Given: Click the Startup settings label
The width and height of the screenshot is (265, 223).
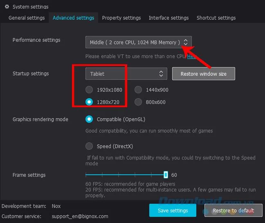Looking at the screenshot, I should pos(31,74).
